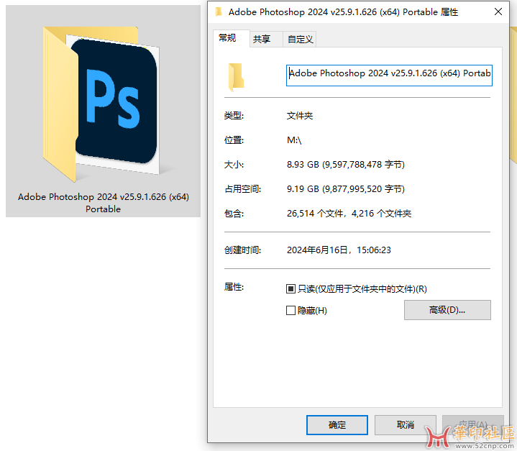
Task: Click the 创建时间: label
Action: point(242,250)
